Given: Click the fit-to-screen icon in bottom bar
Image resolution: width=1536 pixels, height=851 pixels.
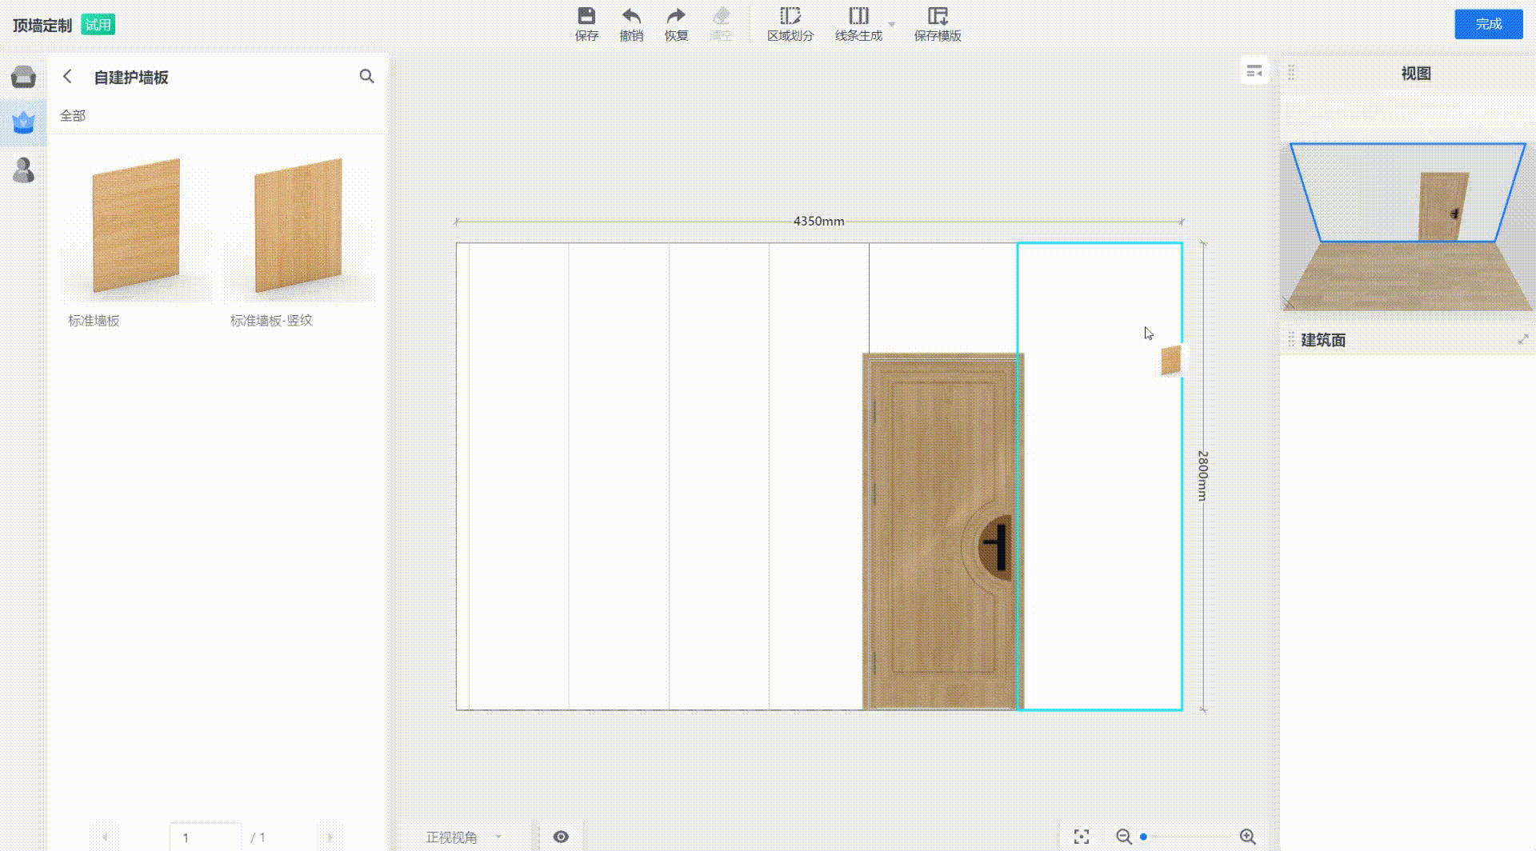Looking at the screenshot, I should coord(1081,837).
